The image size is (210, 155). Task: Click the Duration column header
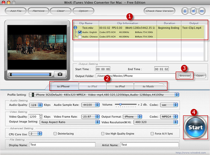pyautogui.click(x=169, y=23)
